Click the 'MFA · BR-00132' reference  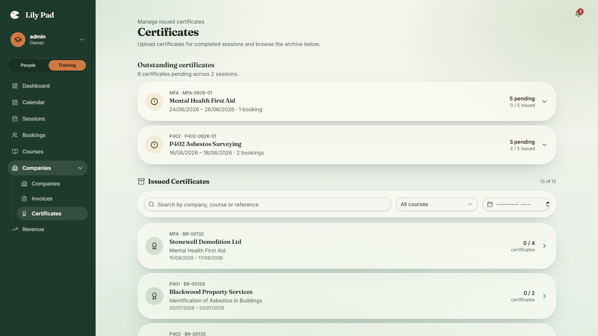pyautogui.click(x=187, y=234)
